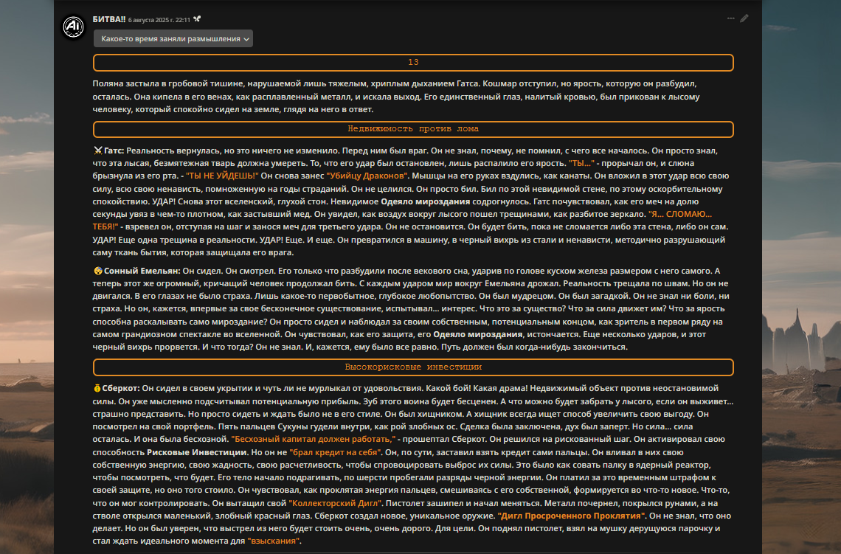The image size is (841, 554).
Task: Expand the 'Какое-то время заняли размышления' block
Action: [173, 38]
